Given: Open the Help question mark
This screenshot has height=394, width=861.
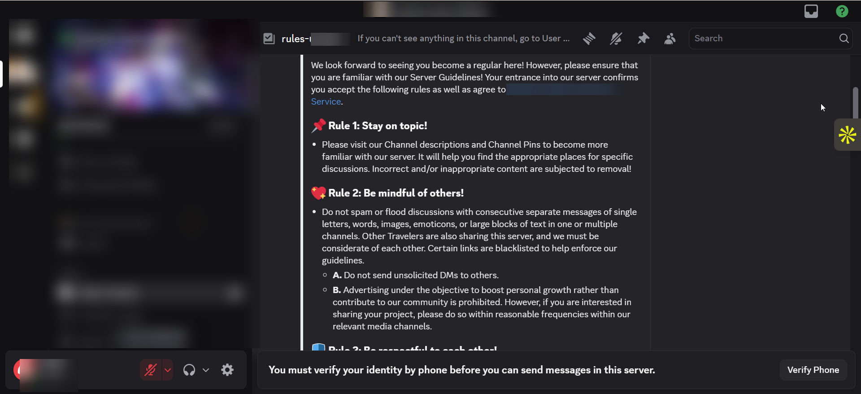Looking at the screenshot, I should pyautogui.click(x=842, y=11).
